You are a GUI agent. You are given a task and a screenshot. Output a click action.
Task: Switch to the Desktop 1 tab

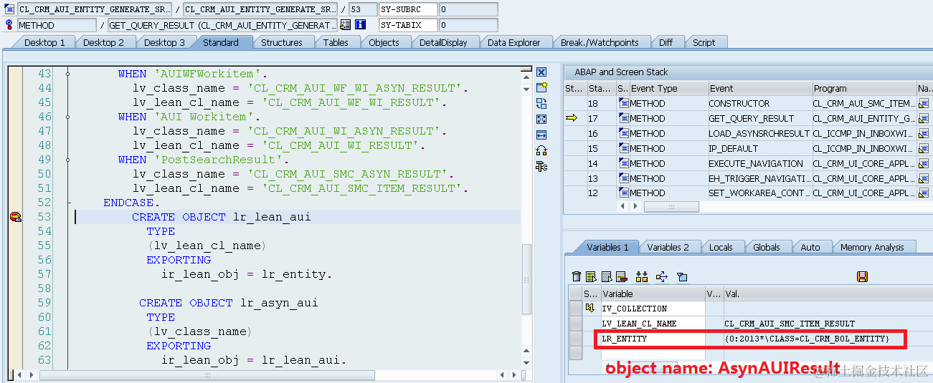44,42
